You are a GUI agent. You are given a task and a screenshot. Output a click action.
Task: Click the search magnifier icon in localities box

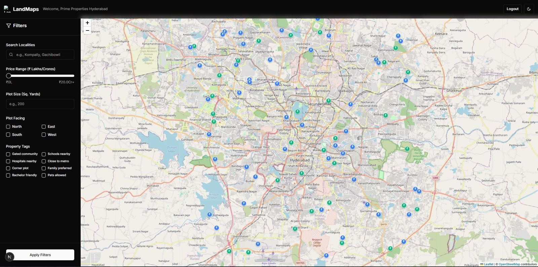(11, 55)
